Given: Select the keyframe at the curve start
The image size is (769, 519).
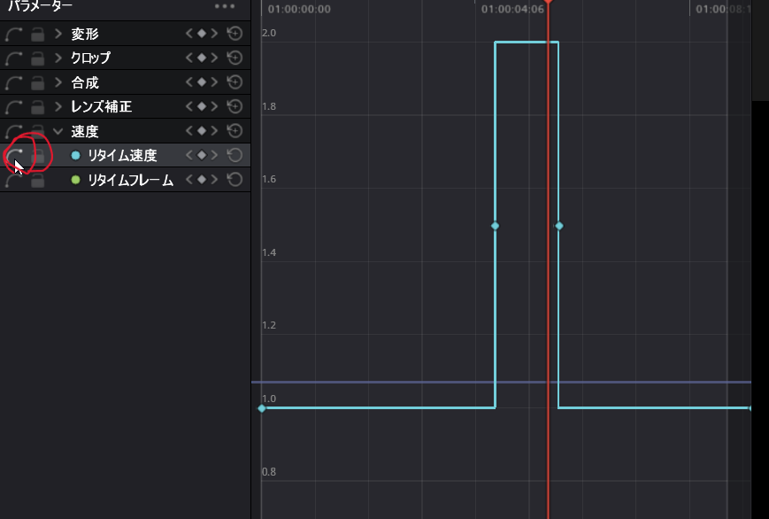Looking at the screenshot, I should (261, 408).
